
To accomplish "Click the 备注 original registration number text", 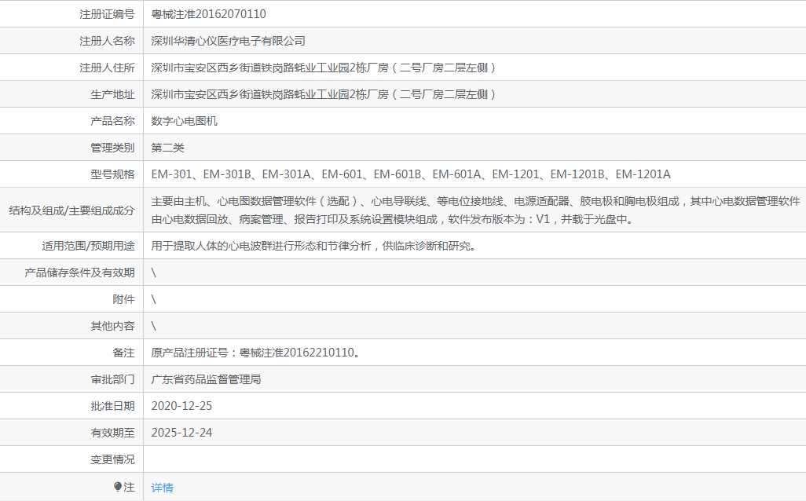I will tap(257, 353).
